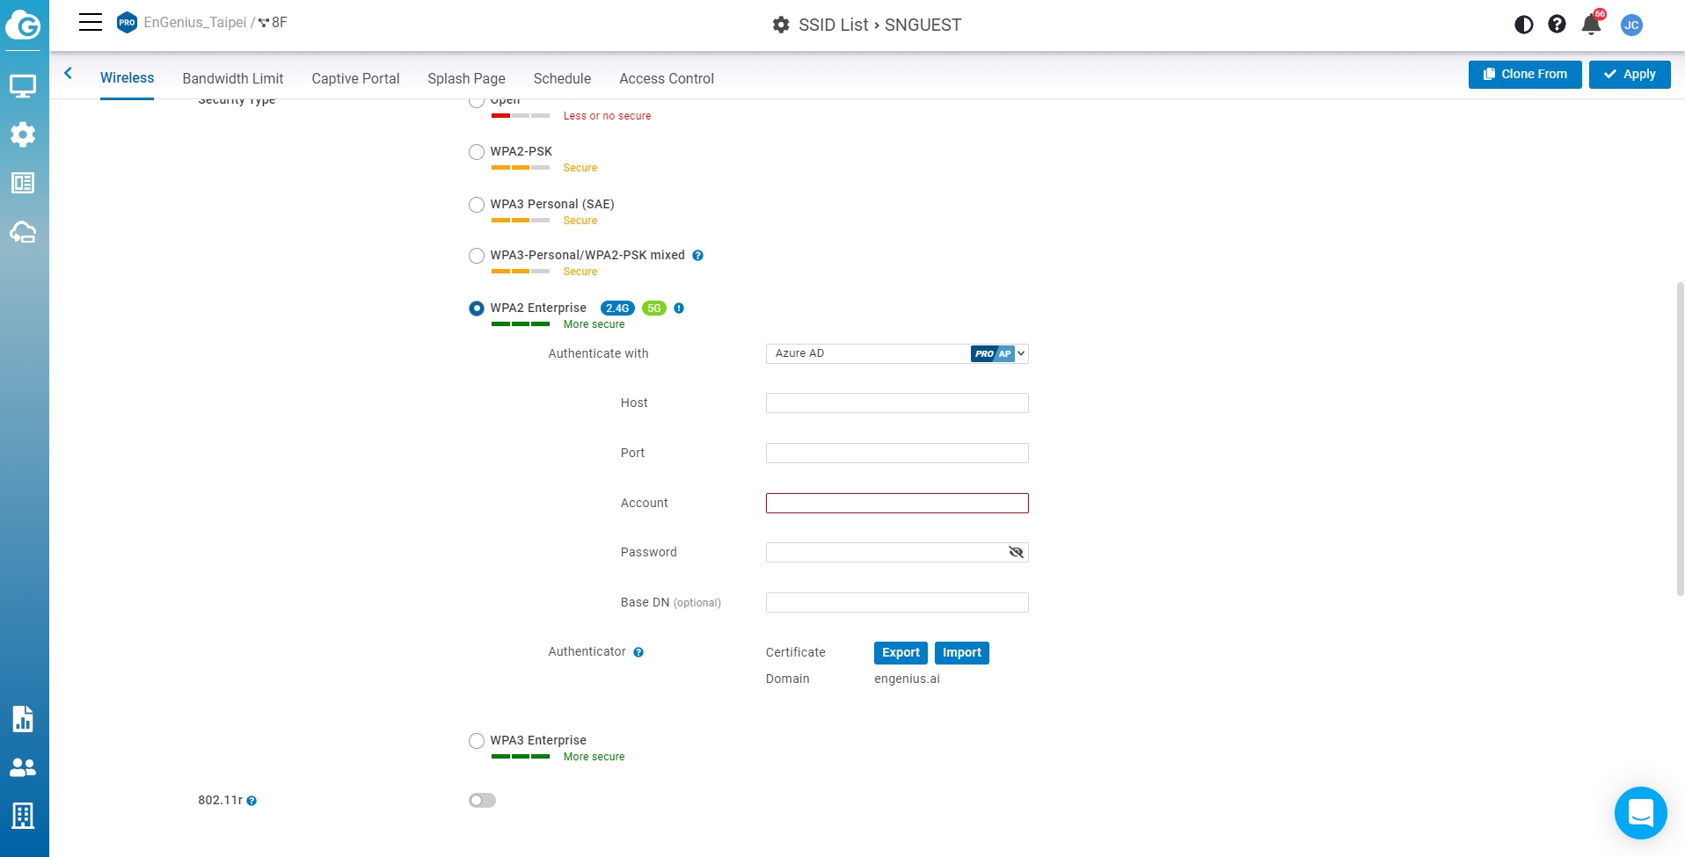Open the JC user avatar menu
1685x857 pixels.
pyautogui.click(x=1631, y=25)
